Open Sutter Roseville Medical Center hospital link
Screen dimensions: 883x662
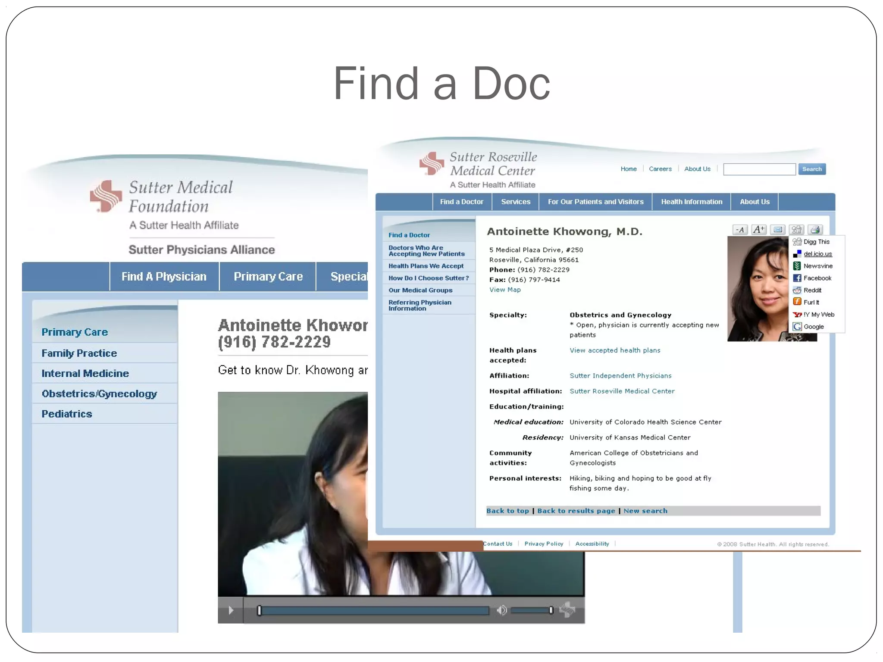(x=622, y=391)
